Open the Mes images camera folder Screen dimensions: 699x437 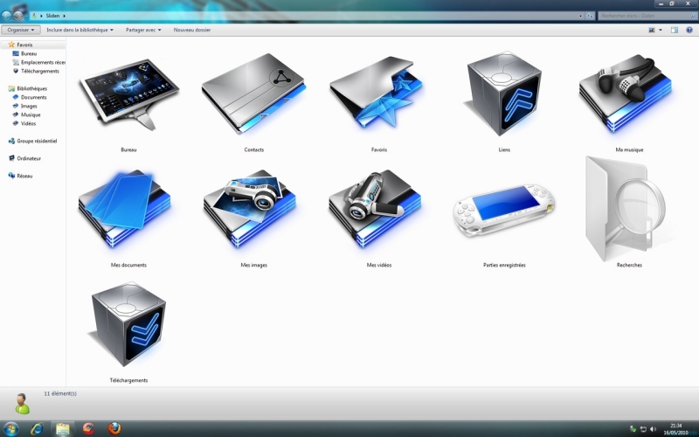pos(250,208)
